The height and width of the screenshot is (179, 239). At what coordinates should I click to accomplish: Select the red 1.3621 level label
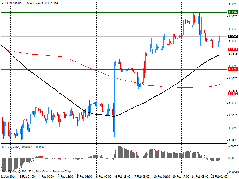pyautogui.click(x=233, y=50)
